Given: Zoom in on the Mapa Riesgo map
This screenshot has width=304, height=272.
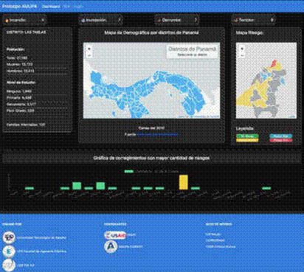Looking at the screenshot, I should click(x=242, y=49).
